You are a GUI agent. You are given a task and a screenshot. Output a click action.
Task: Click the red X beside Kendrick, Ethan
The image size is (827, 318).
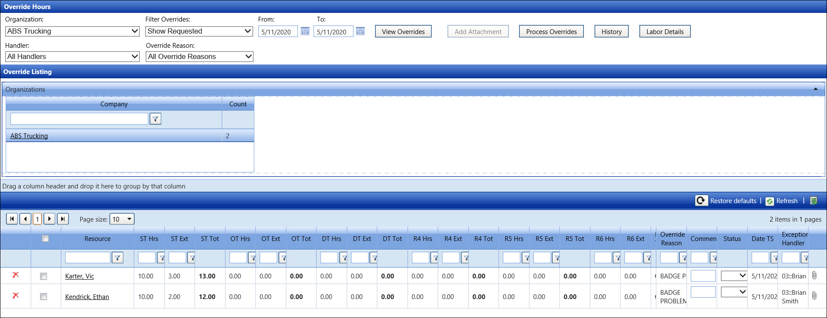[16, 296]
